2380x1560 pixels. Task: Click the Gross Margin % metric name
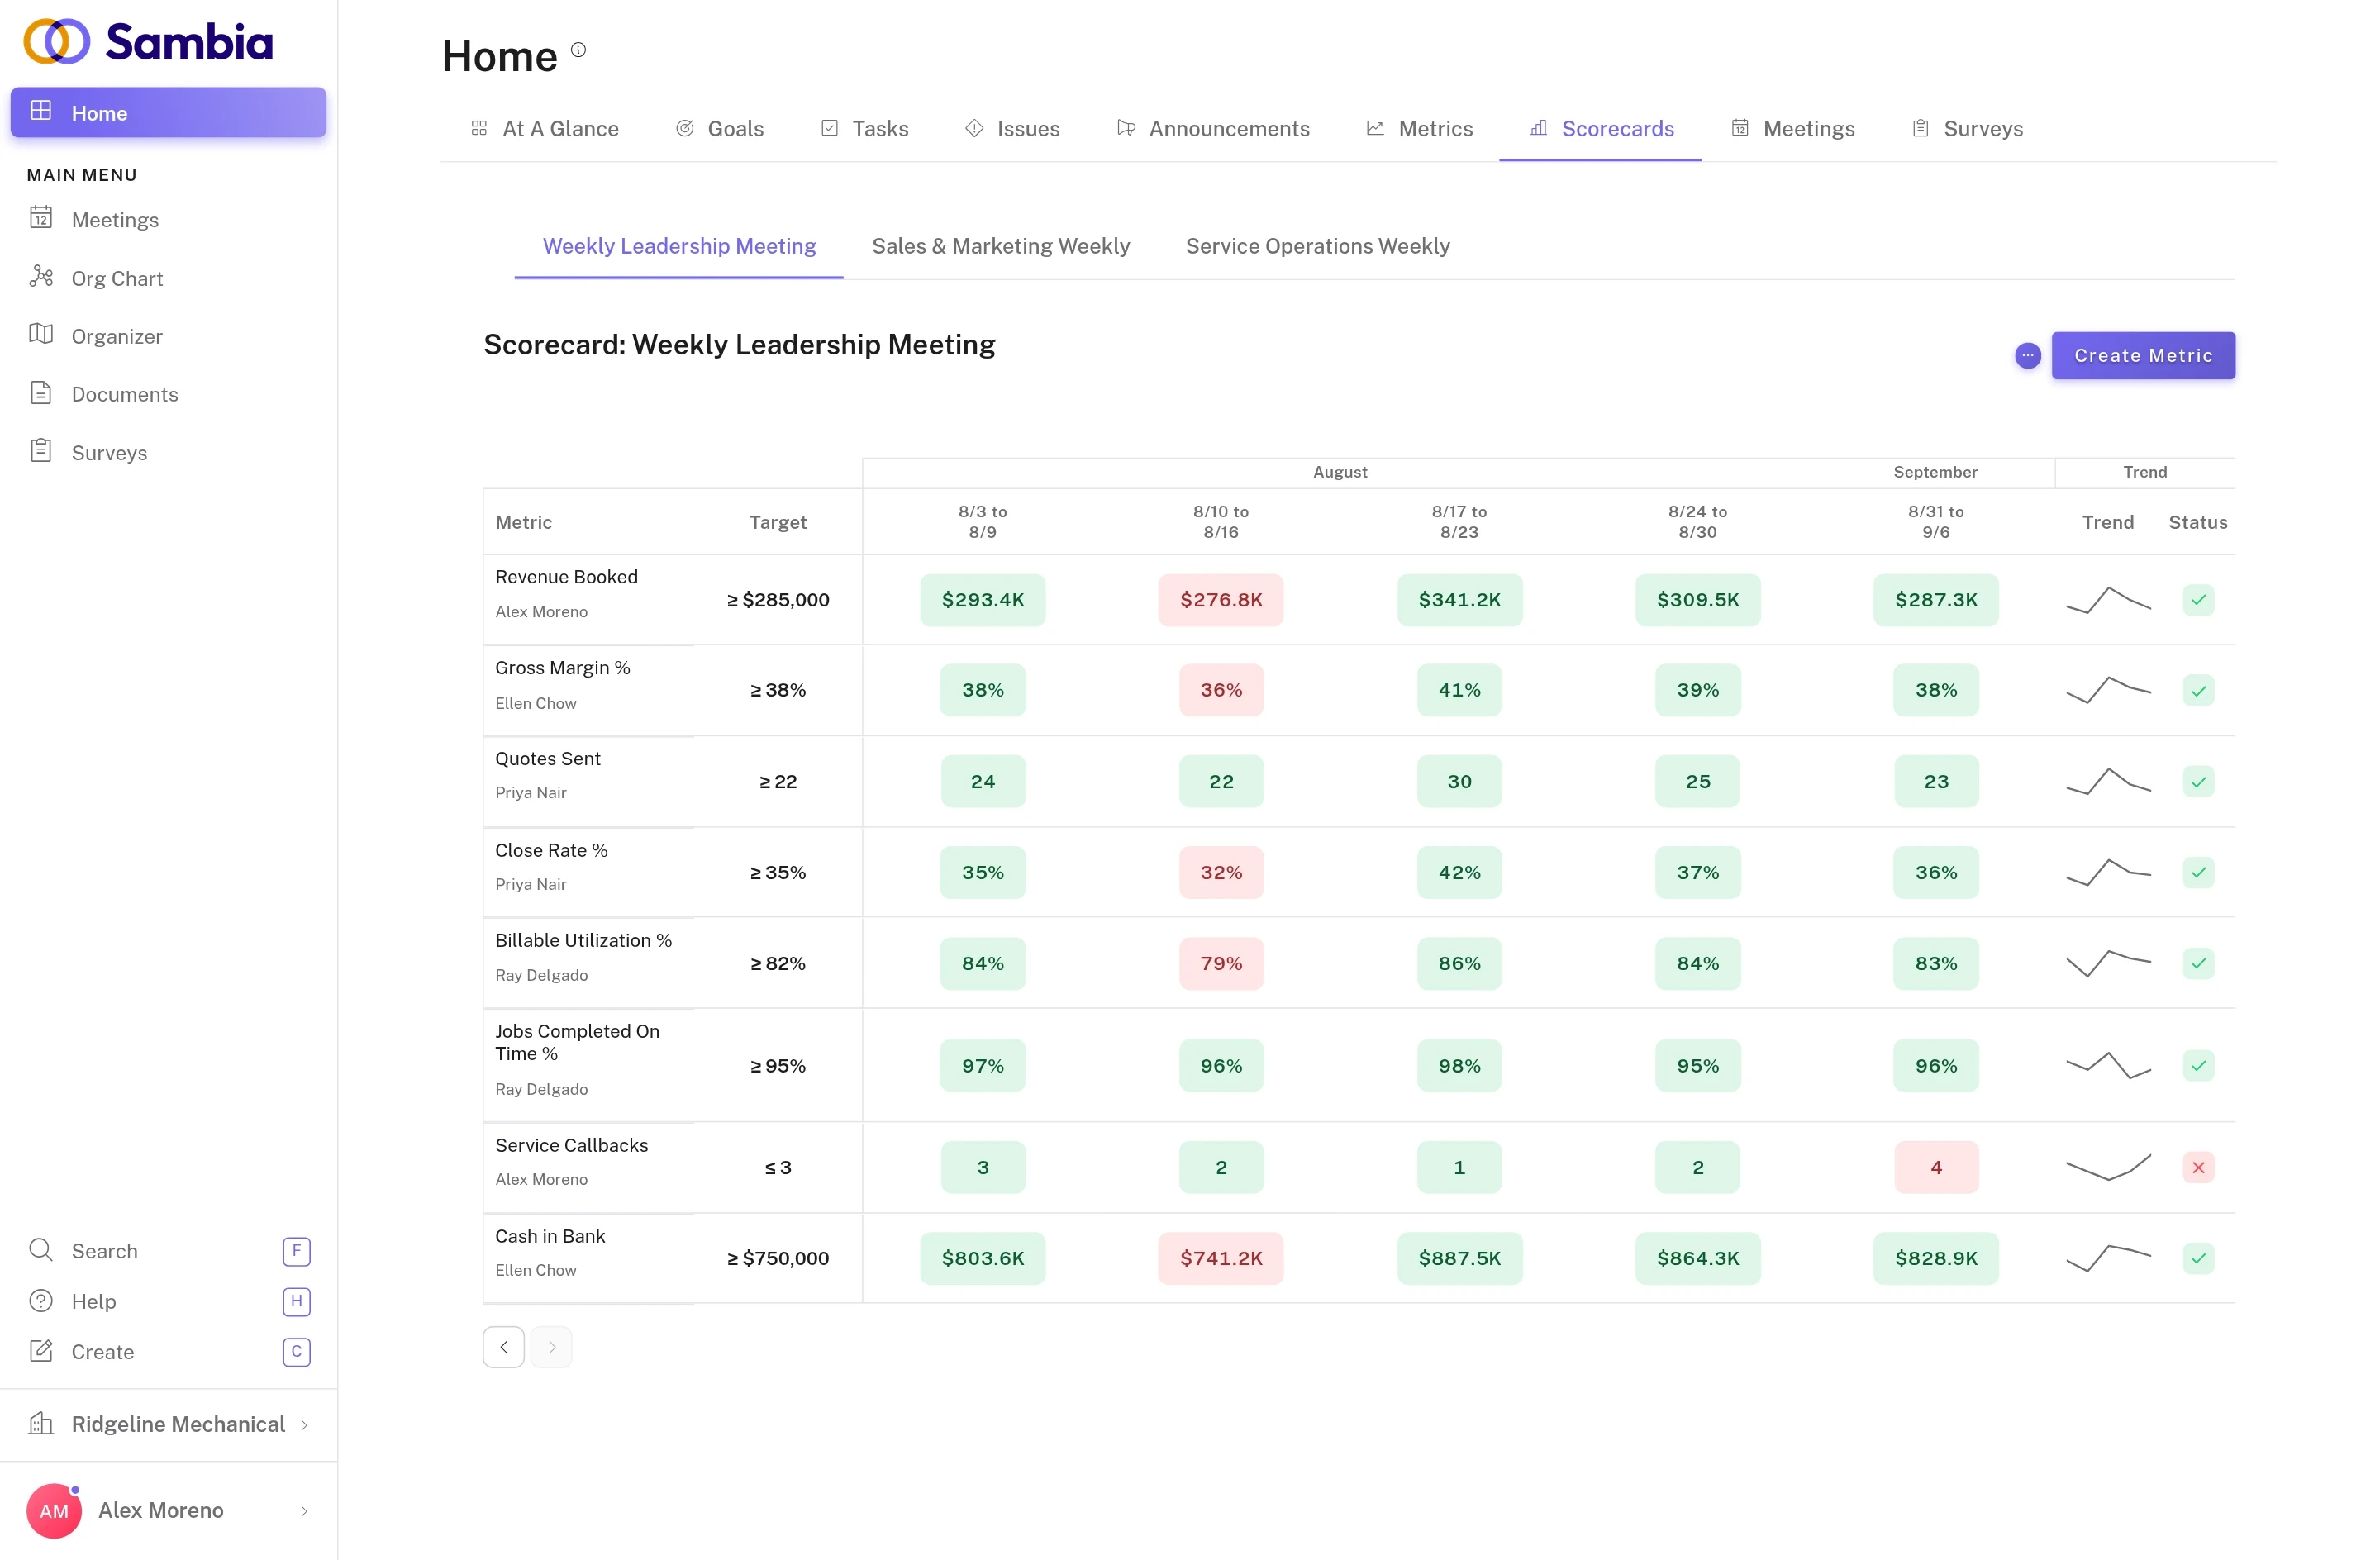point(563,668)
